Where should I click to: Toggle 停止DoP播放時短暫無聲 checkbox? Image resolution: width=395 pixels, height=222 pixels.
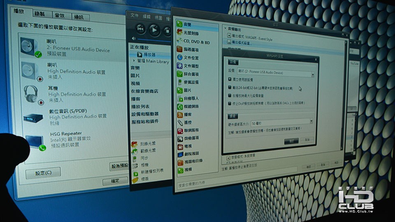tap(230, 104)
